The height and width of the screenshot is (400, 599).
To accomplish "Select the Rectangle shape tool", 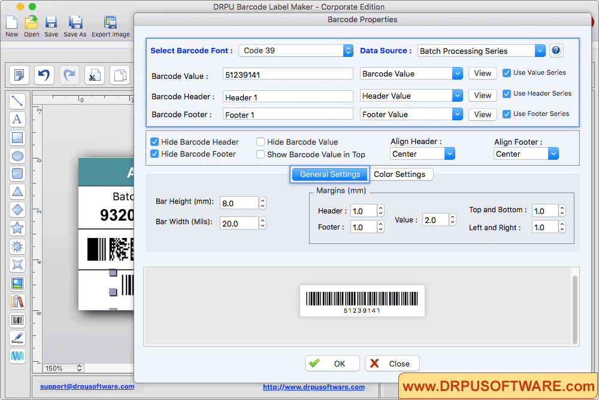I will (17, 138).
